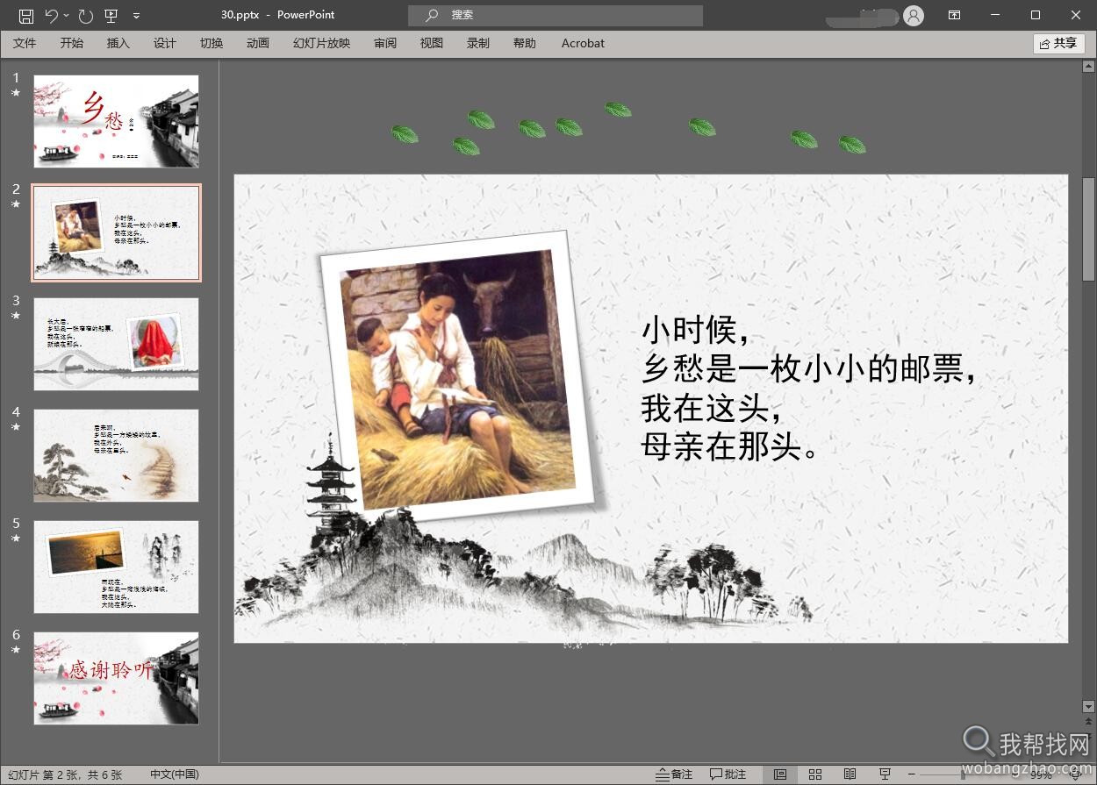Click the vertical scrollbar thumb of editing pane
The height and width of the screenshot is (785, 1097).
coord(1089,228)
